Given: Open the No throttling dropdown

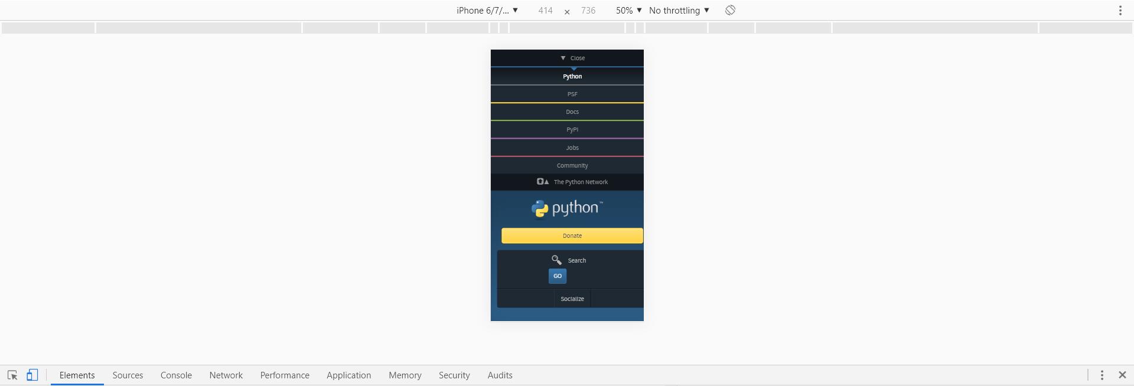Looking at the screenshot, I should point(679,10).
